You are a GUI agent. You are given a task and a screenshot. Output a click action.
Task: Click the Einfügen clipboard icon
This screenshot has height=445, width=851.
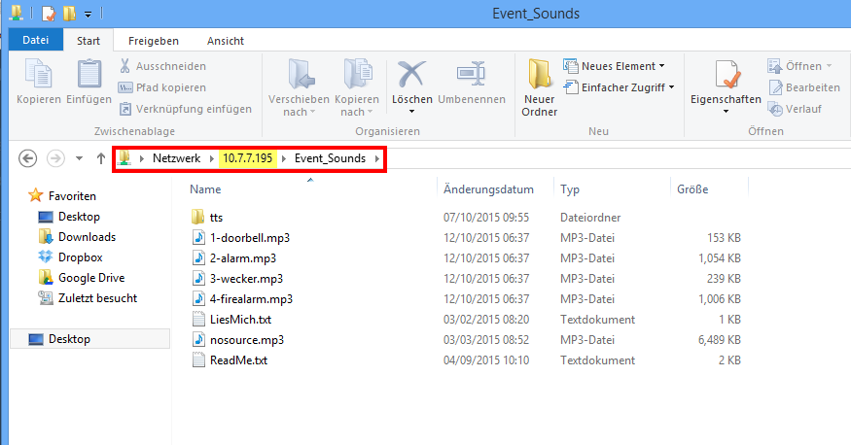pyautogui.click(x=89, y=76)
